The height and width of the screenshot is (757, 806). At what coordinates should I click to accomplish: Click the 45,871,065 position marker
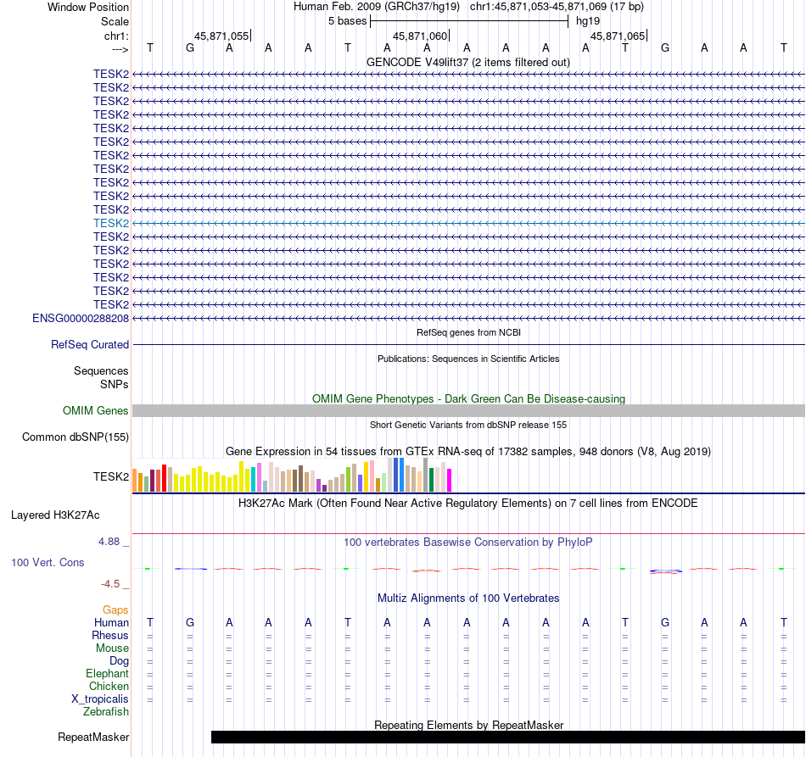click(618, 36)
